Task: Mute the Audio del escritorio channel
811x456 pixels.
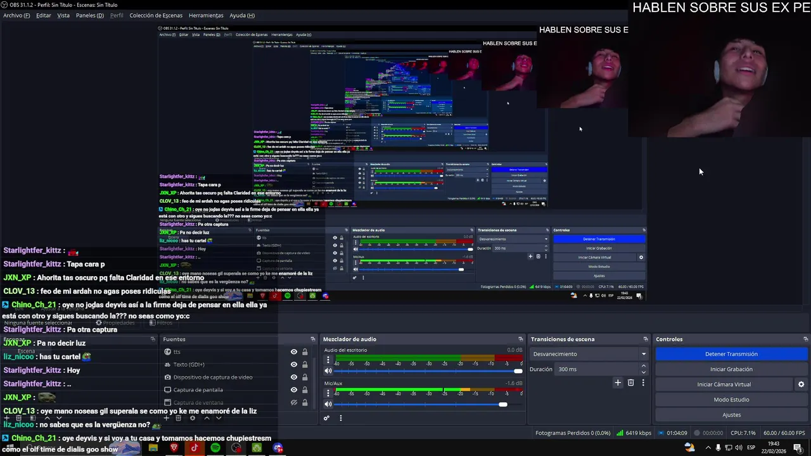Action: [328, 371]
